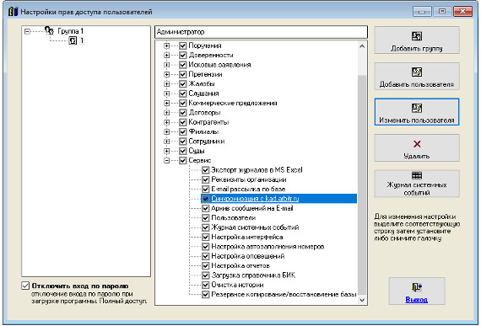481x326 pixels.
Task: Click the Добавить пользователя icon button
Action: point(416,72)
